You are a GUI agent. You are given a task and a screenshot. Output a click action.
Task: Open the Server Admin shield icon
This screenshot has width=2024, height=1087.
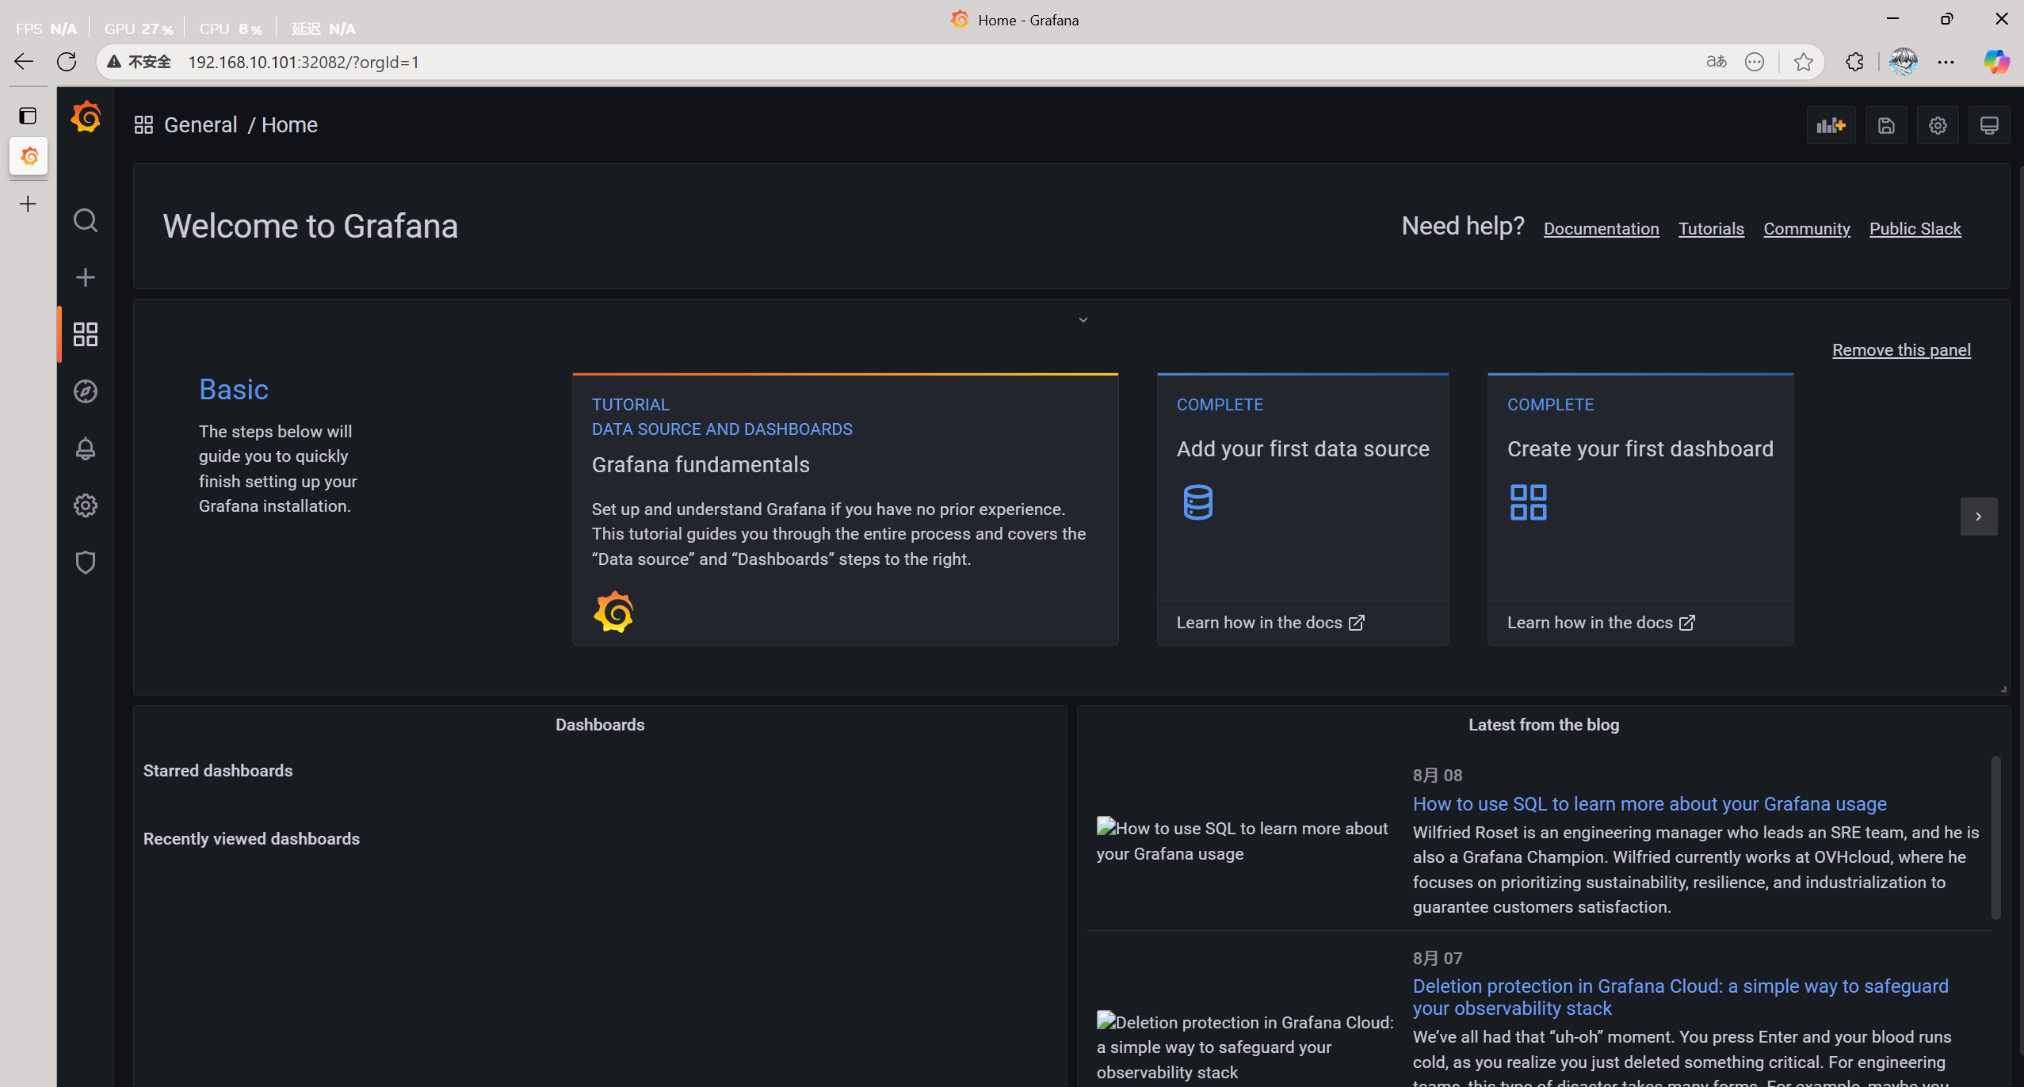(86, 563)
